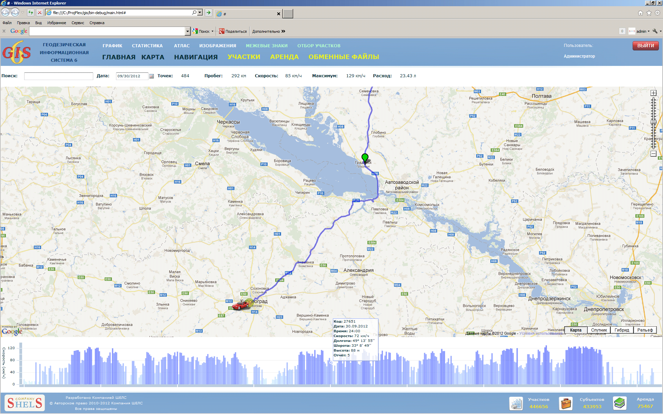Switch map view to Рельеф
663x414 pixels.
point(645,330)
